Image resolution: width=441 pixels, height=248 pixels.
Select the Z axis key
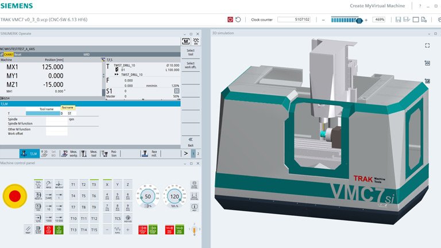pos(127,184)
